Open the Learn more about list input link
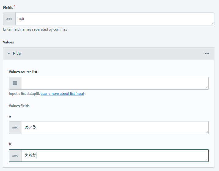The height and width of the screenshot is (171, 219). [62, 94]
